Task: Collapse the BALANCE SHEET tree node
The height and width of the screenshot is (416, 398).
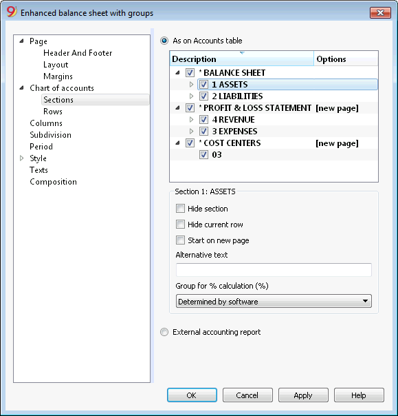Action: tap(177, 73)
